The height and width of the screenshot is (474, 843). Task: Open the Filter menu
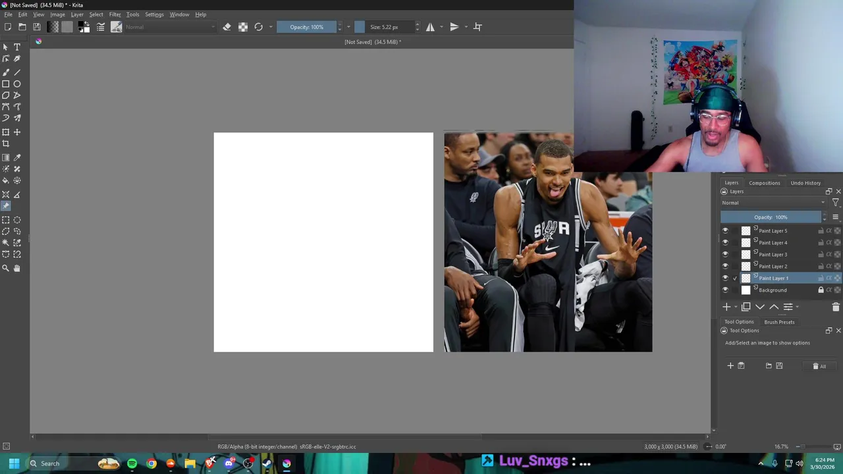115,14
